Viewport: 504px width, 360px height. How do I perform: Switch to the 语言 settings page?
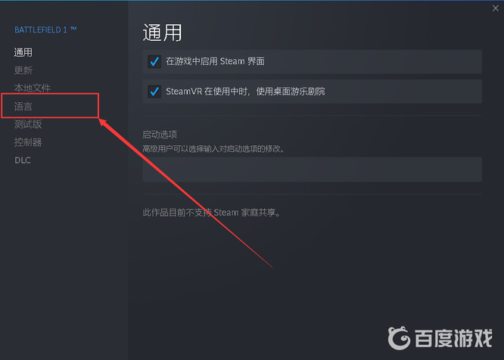[x=23, y=107]
